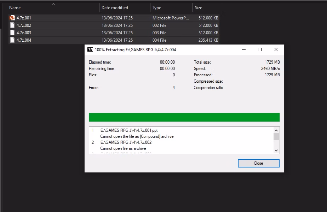Select error line E:\GAMES RPG J\4\4.7z.002
Screen dimensions: 327x212
point(126,142)
